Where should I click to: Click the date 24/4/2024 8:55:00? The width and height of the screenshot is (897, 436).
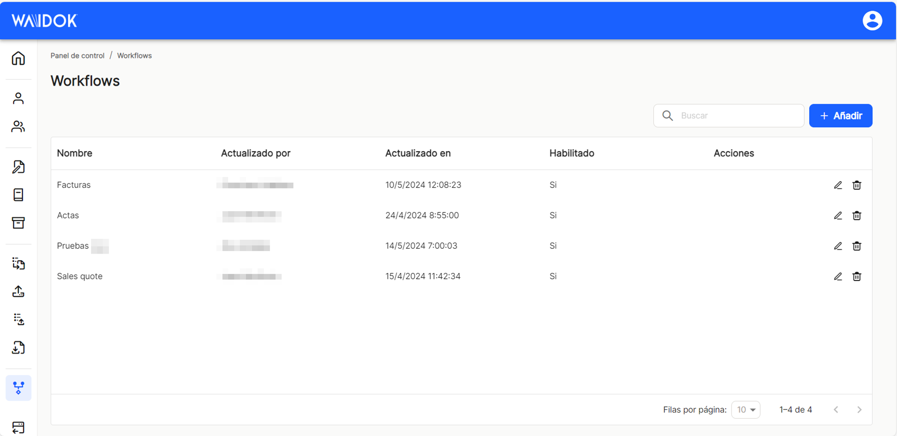(x=422, y=216)
